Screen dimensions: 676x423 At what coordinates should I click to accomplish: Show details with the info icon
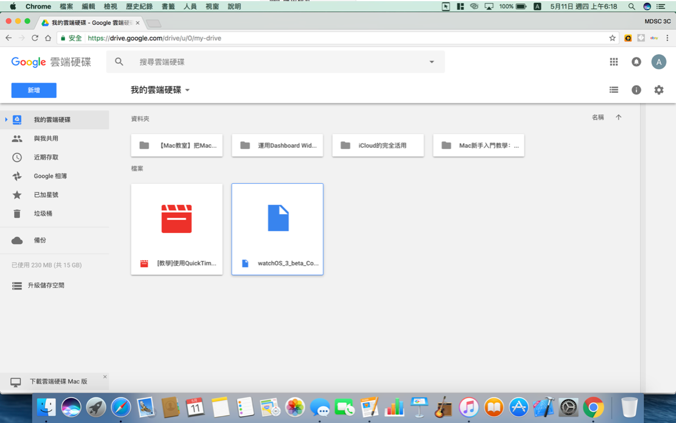click(636, 90)
